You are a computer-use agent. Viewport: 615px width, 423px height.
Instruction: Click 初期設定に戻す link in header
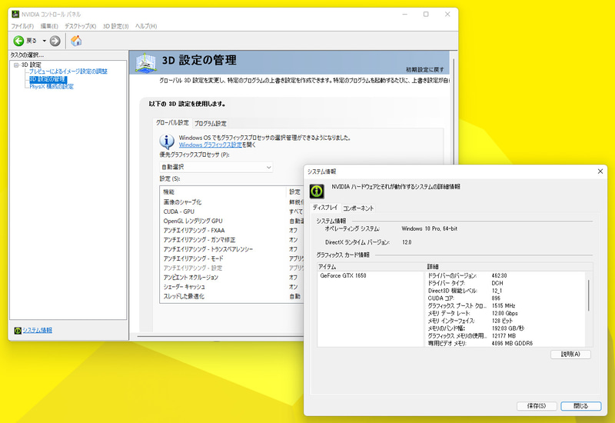click(425, 69)
